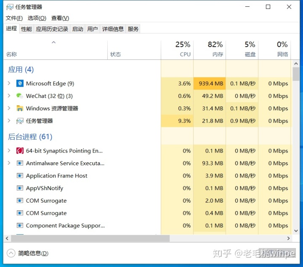
Task: Click the 31.4 MB memory cell
Action: coord(210,108)
